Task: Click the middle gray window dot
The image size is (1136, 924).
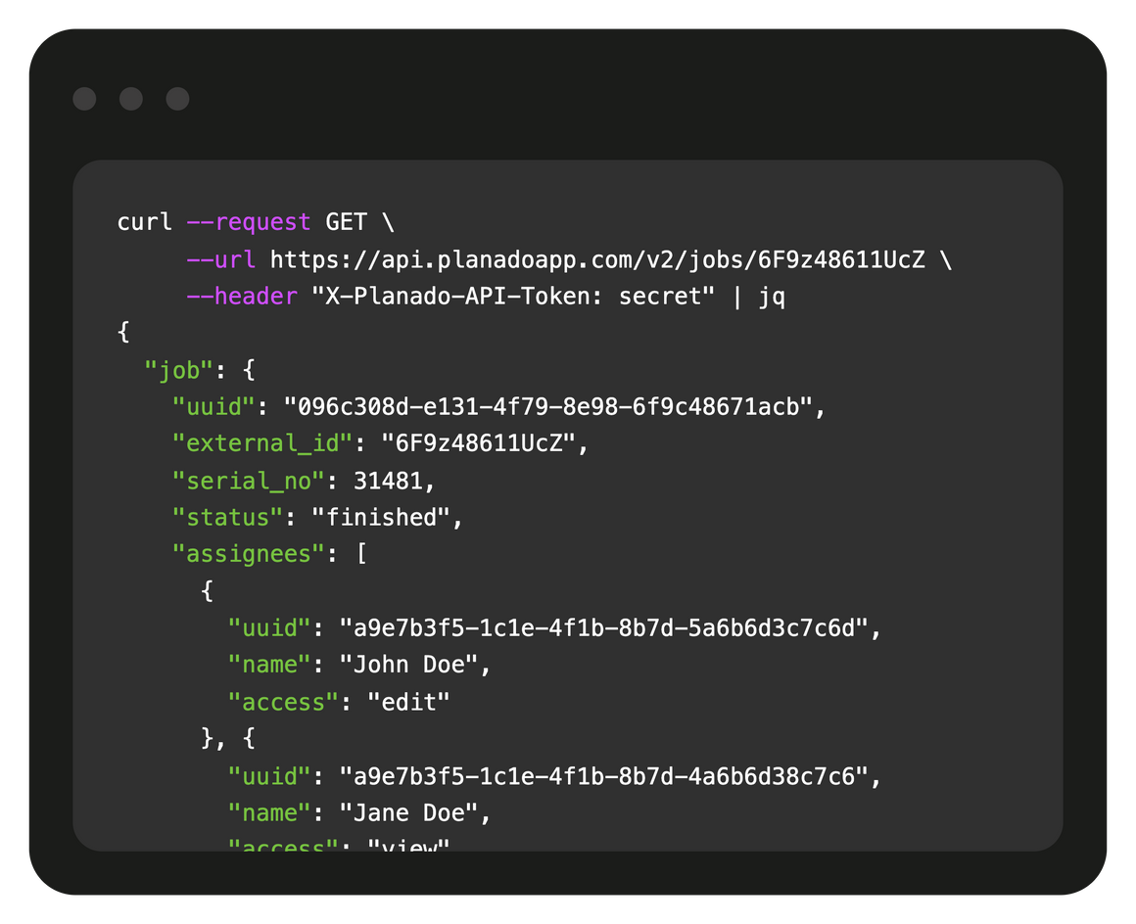Action: [x=131, y=99]
